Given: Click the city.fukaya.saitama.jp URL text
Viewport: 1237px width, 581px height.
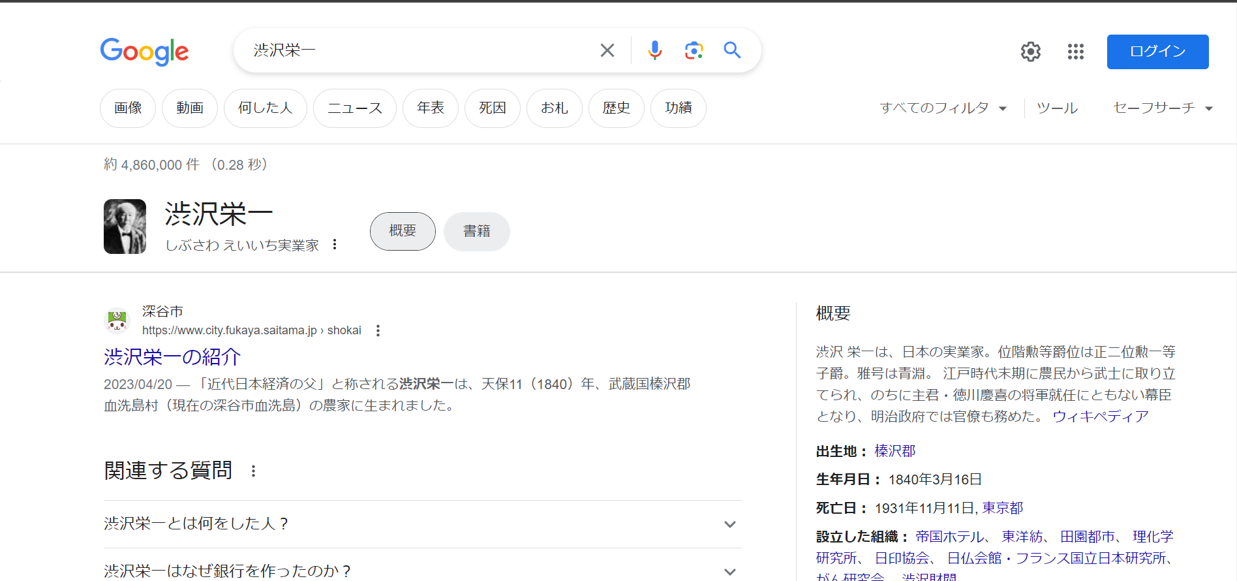Looking at the screenshot, I should (252, 330).
